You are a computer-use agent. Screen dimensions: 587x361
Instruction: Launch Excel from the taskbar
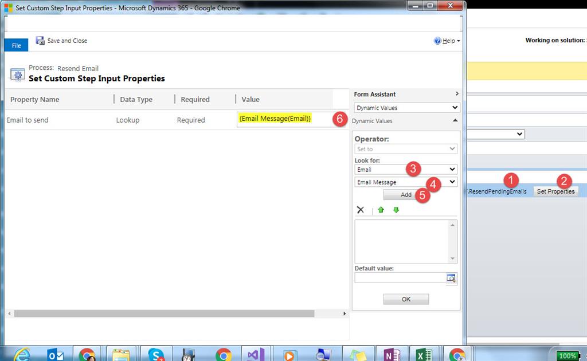[x=423, y=354]
